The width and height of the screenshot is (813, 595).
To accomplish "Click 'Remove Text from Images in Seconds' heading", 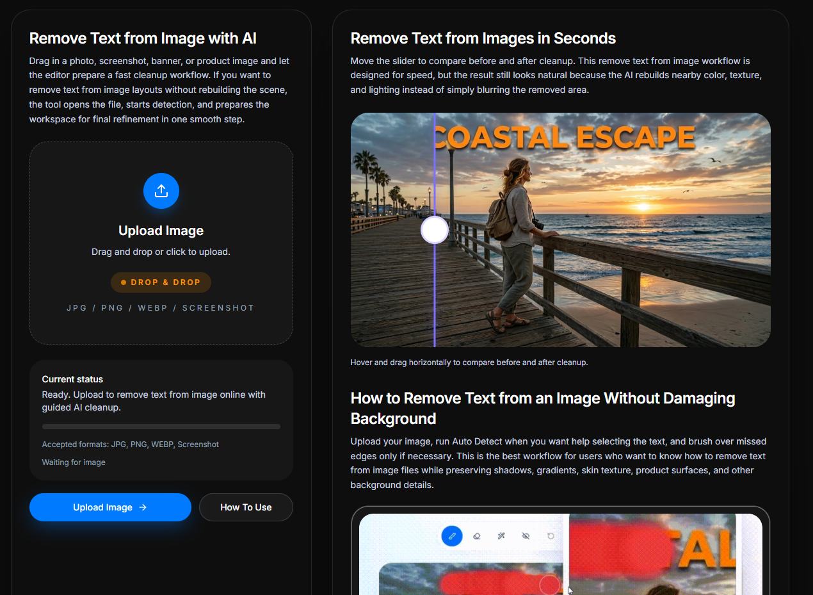I will 483,38.
